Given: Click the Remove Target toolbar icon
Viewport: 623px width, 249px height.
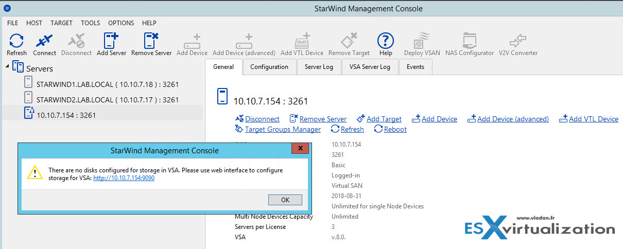Looking at the screenshot, I should tap(349, 41).
